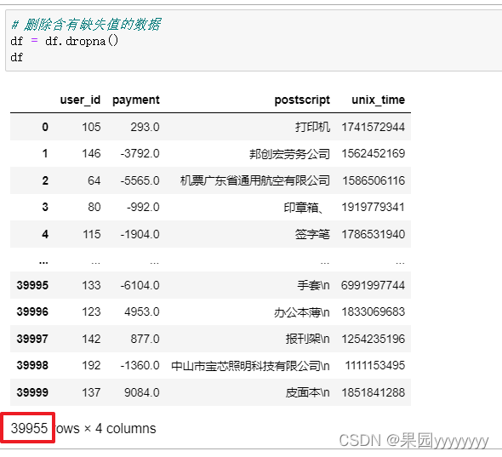This screenshot has width=502, height=457.
Task: Select the payment value 4953.0
Action: pos(142,312)
